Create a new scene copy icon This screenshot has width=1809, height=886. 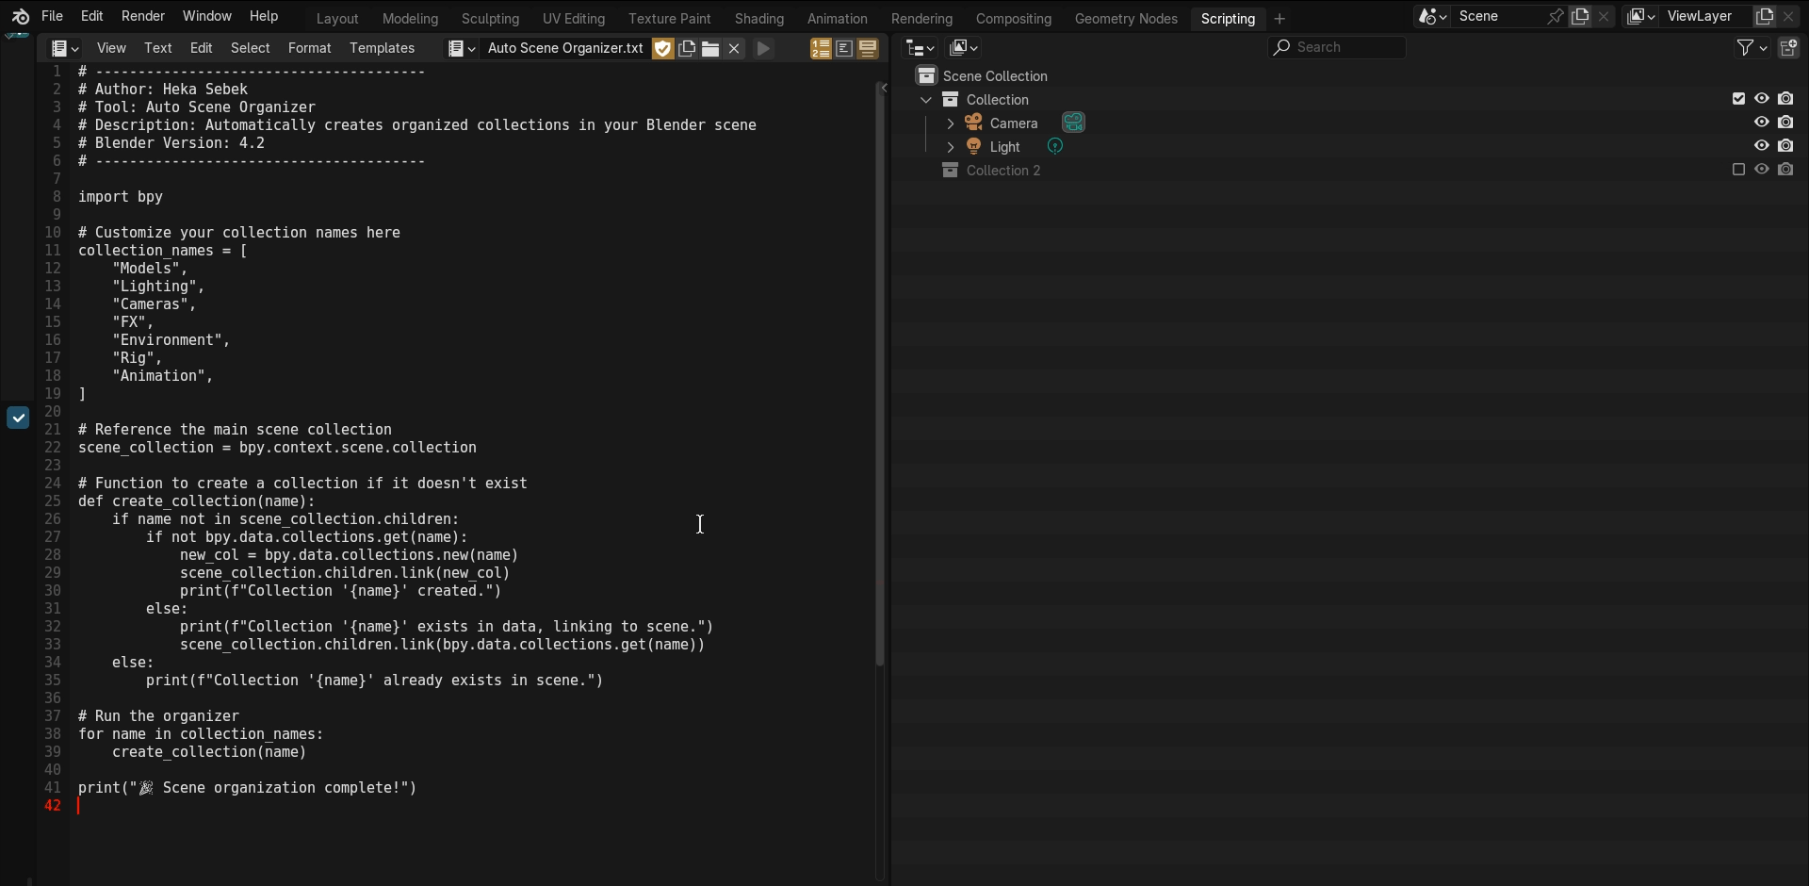(x=1580, y=16)
